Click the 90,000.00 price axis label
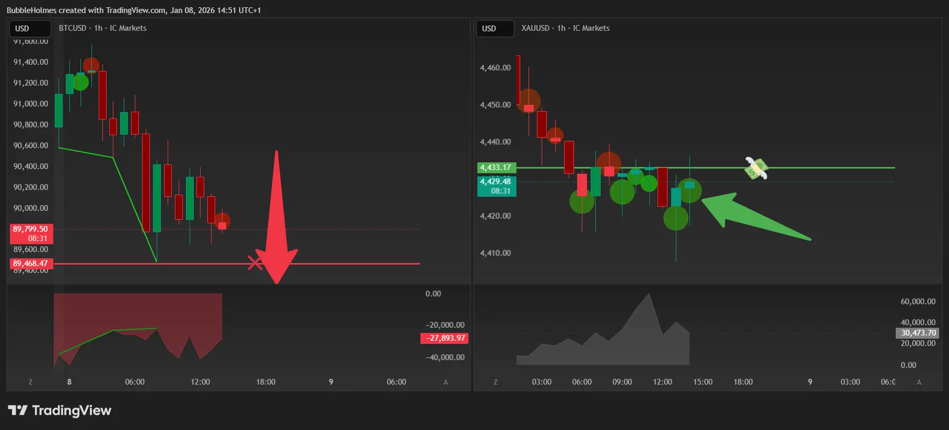Viewport: 949px width, 430px height. click(31, 208)
